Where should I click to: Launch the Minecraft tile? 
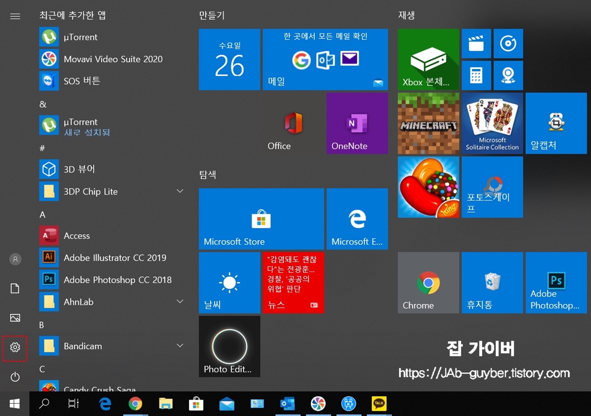point(428,123)
